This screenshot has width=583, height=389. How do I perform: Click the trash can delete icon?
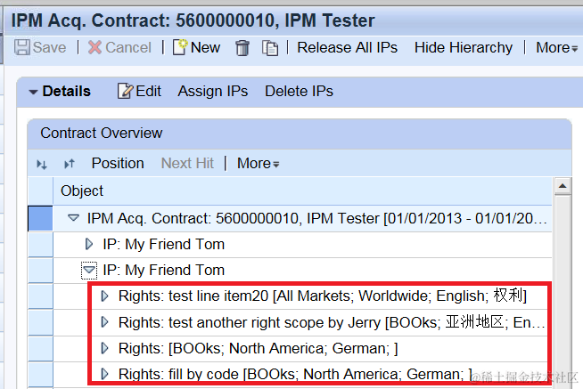tap(242, 48)
